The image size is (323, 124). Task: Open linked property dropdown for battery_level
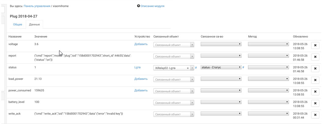click(221, 102)
